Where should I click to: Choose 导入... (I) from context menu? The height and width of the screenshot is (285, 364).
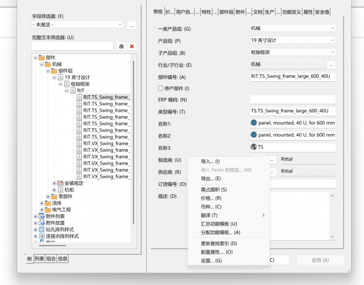coord(229,161)
